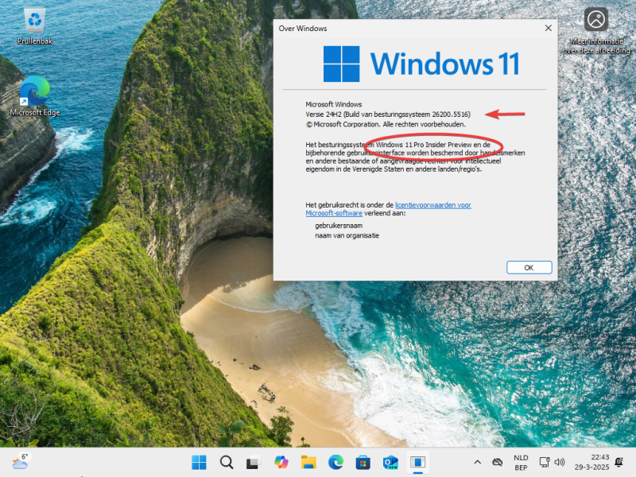Image resolution: width=636 pixels, height=477 pixels.
Task: Open network status tray icon
Action: click(545, 462)
